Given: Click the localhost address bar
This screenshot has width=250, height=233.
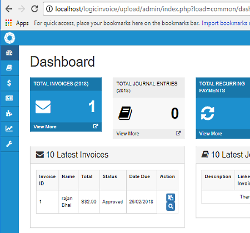Looking at the screenshot, I should [x=147, y=9].
